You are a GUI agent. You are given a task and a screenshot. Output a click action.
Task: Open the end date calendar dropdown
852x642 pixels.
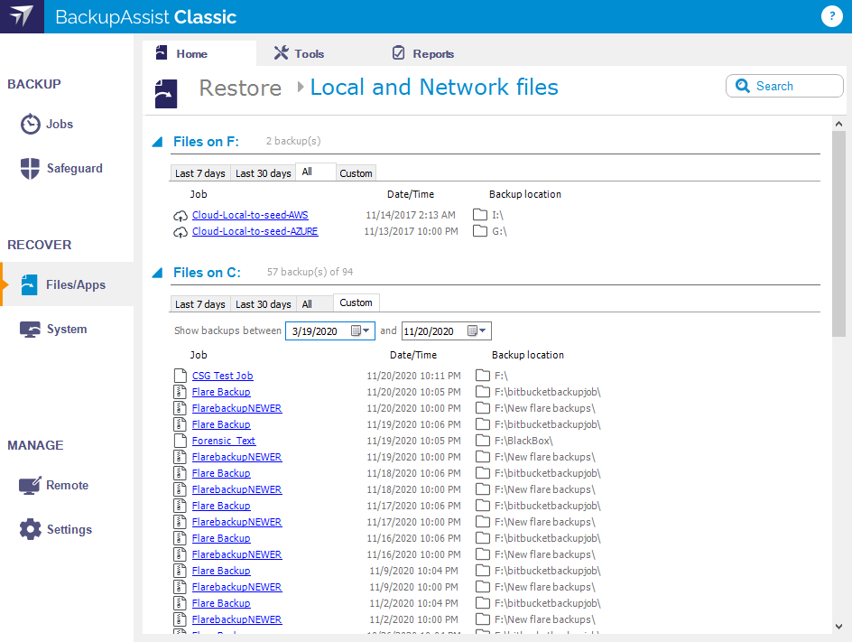(x=477, y=330)
